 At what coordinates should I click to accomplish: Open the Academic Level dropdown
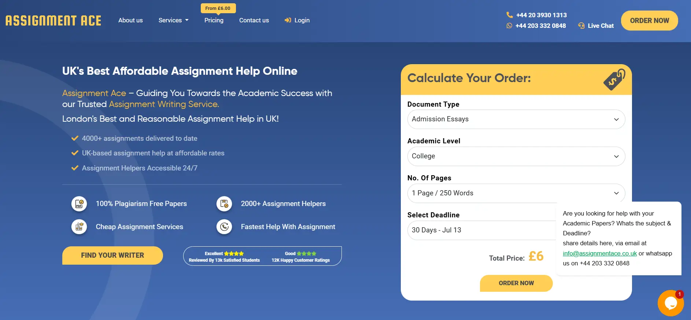pyautogui.click(x=516, y=156)
